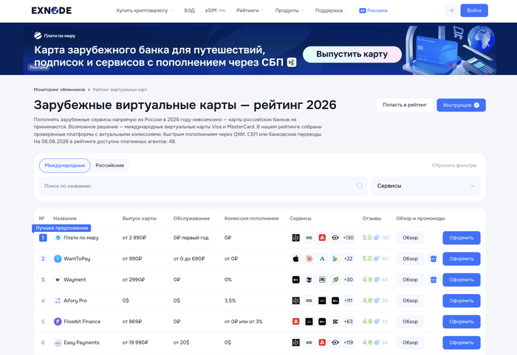
Task: Click Оформить for Плати по миру
Action: click(x=462, y=238)
